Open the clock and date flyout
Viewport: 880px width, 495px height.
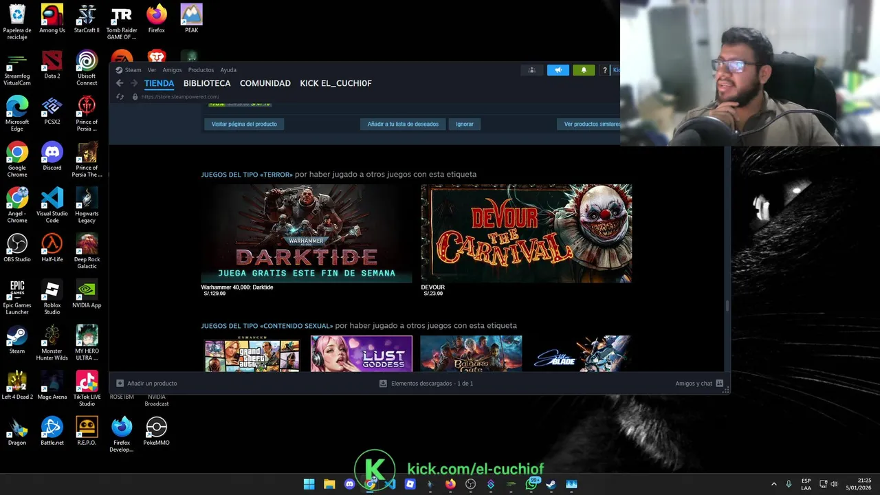point(859,484)
